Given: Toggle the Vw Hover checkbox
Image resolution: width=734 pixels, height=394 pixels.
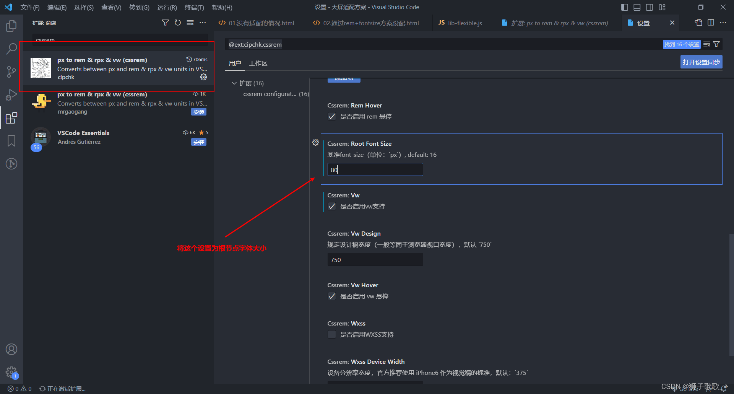Looking at the screenshot, I should point(332,296).
